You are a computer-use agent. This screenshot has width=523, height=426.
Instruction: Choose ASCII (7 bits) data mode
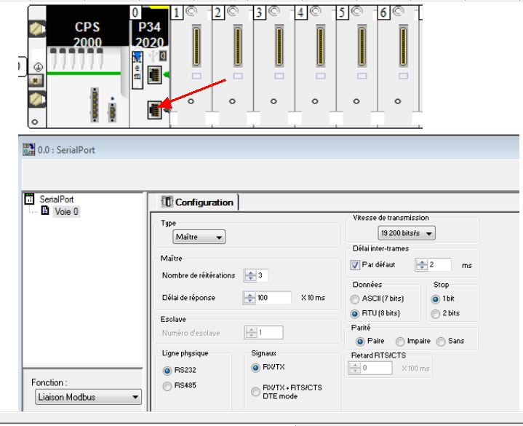356,298
